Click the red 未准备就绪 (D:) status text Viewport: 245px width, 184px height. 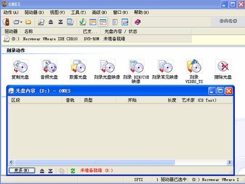97,170
